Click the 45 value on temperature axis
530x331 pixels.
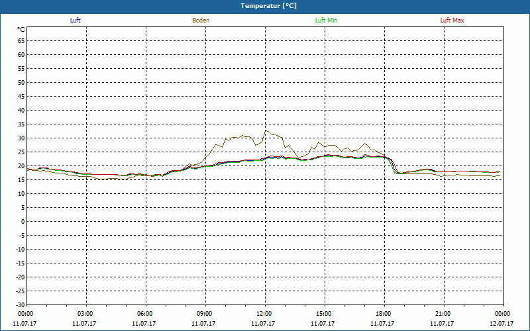21,97
